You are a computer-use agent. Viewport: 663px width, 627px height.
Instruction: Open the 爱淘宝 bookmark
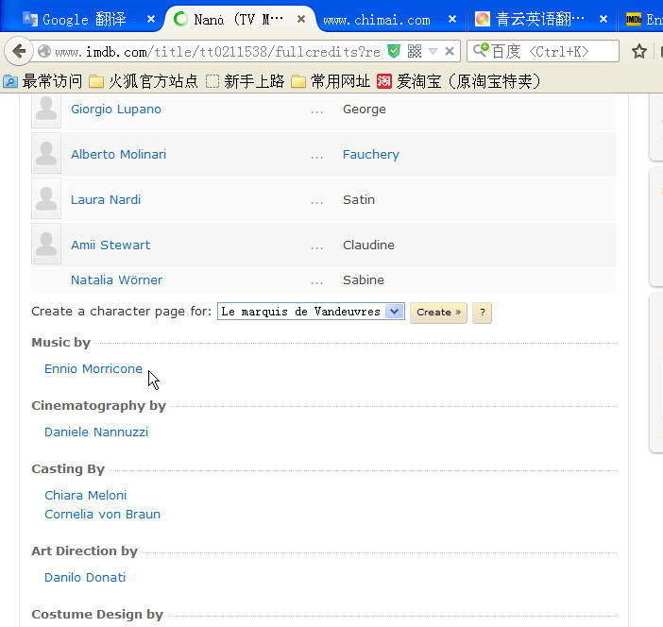tap(459, 81)
